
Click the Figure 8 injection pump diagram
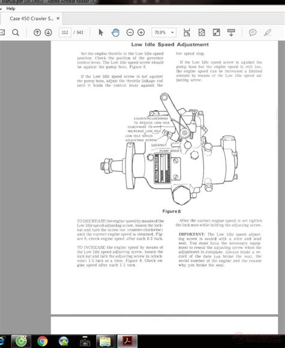tap(169, 148)
